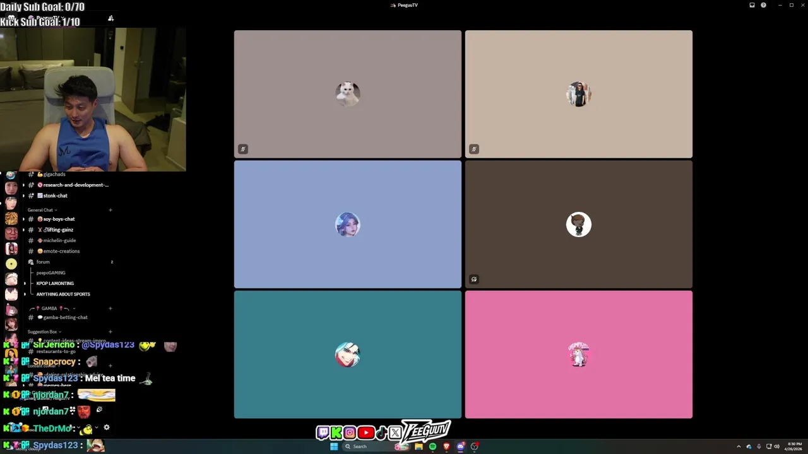Collapse the GAMBA category
The height and width of the screenshot is (454, 808).
(x=52, y=308)
